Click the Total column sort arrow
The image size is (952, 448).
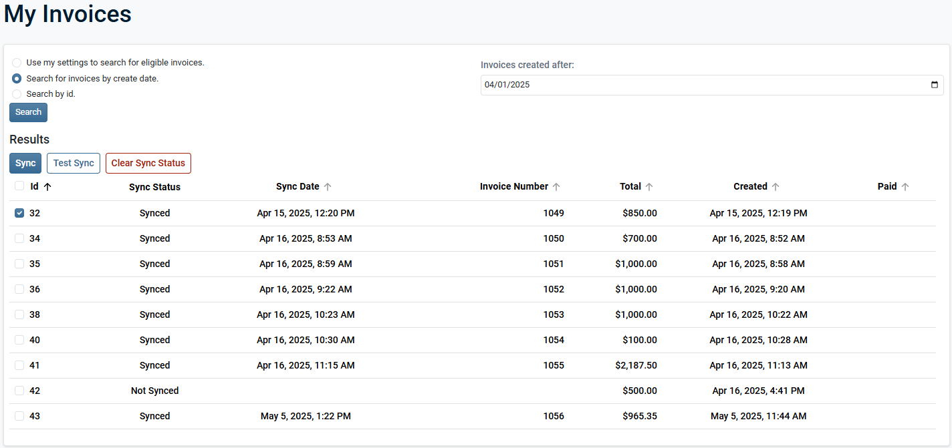pyautogui.click(x=649, y=187)
